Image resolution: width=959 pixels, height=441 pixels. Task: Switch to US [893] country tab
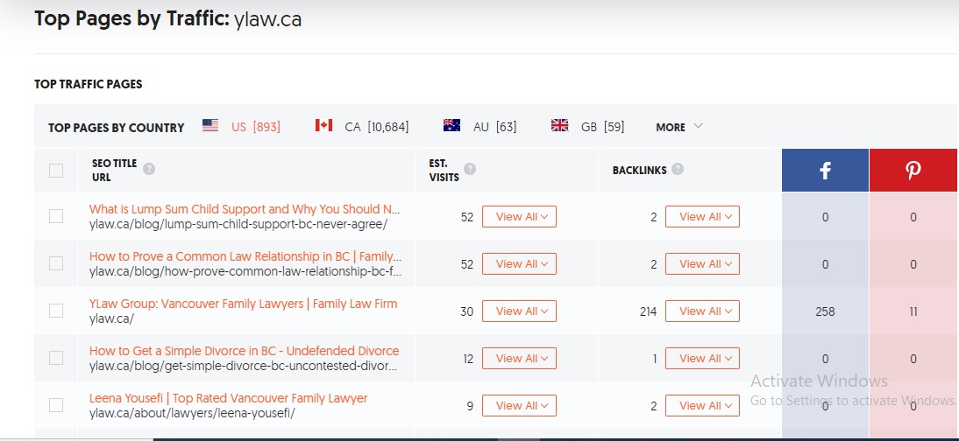(256, 127)
